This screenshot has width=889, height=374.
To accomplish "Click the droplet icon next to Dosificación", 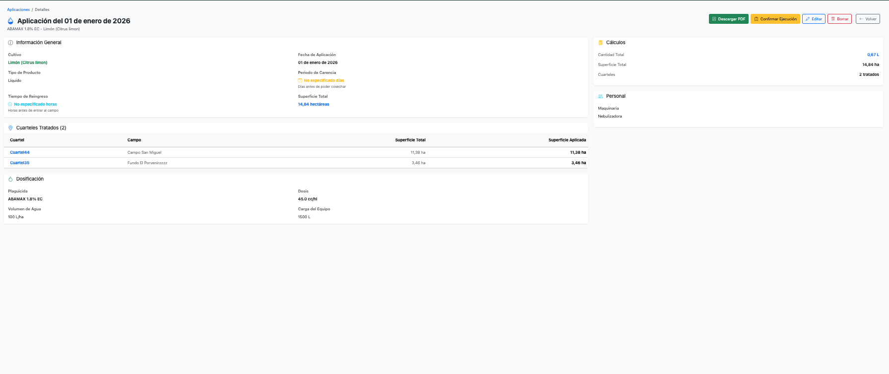I will coord(10,179).
